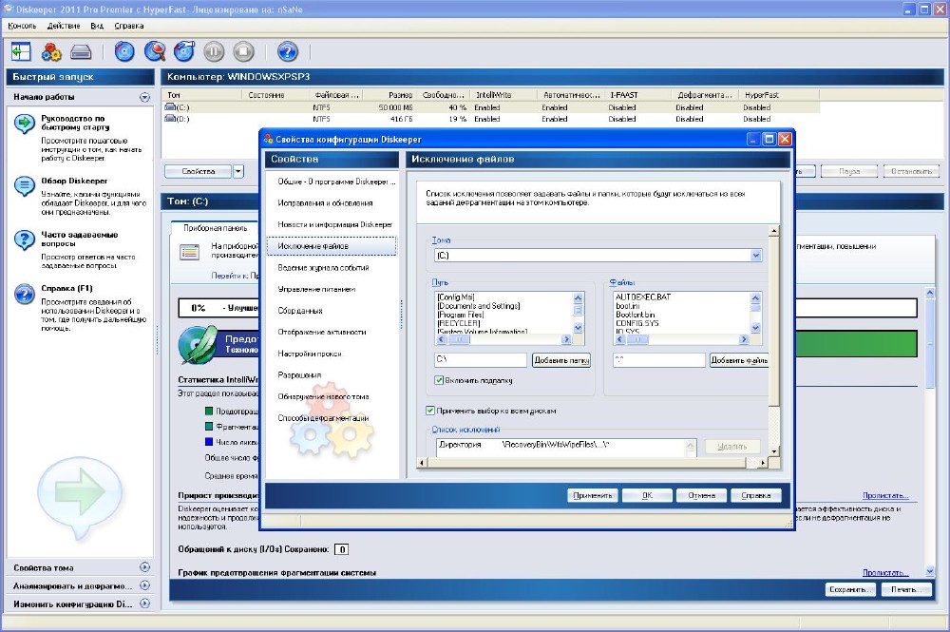The width and height of the screenshot is (950, 632).
Task: Select Обнаружение нового тома page
Action: coord(323,397)
